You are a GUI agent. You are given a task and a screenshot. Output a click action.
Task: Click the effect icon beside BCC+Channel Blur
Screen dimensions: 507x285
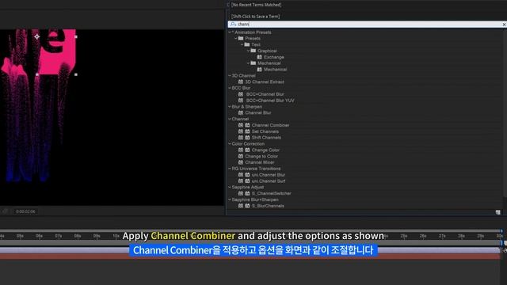[241, 94]
